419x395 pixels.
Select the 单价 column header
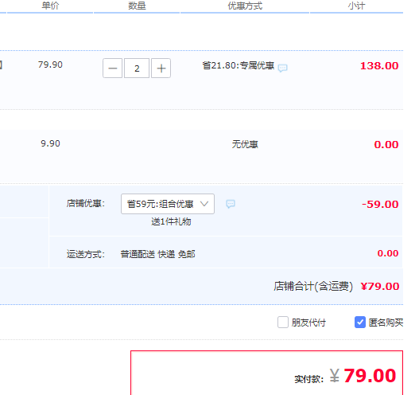pos(50,6)
